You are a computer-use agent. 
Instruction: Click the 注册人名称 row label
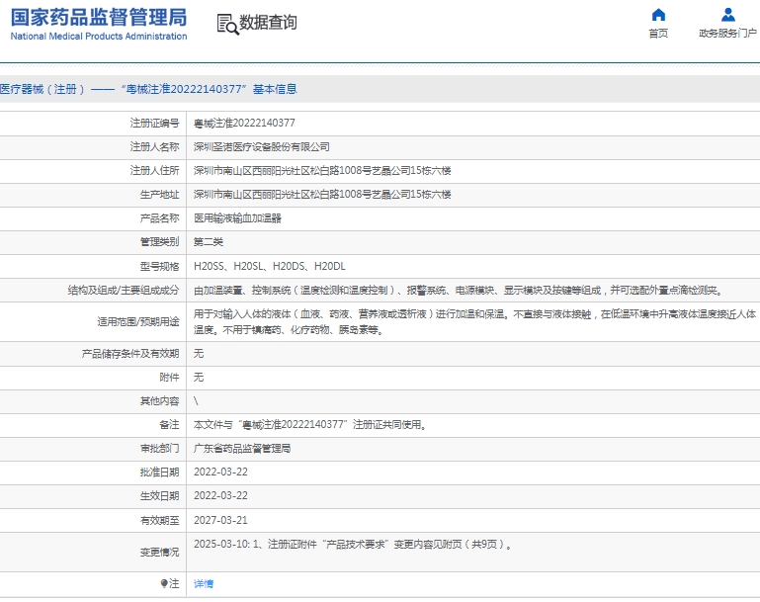[x=154, y=147]
